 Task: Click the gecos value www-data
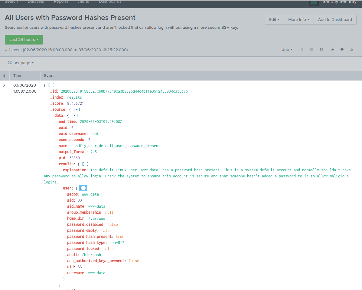pyautogui.click(x=90, y=194)
